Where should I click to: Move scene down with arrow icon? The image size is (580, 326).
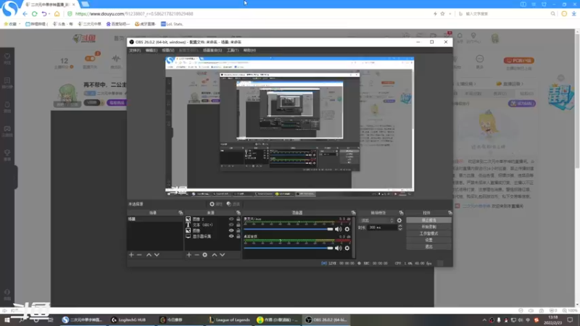(157, 255)
